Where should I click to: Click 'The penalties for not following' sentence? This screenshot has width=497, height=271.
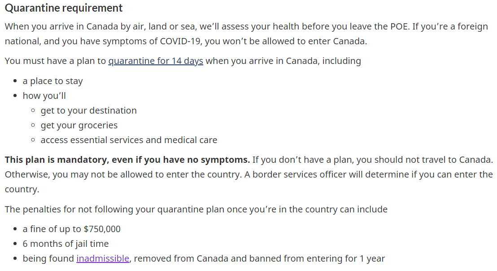click(196, 209)
